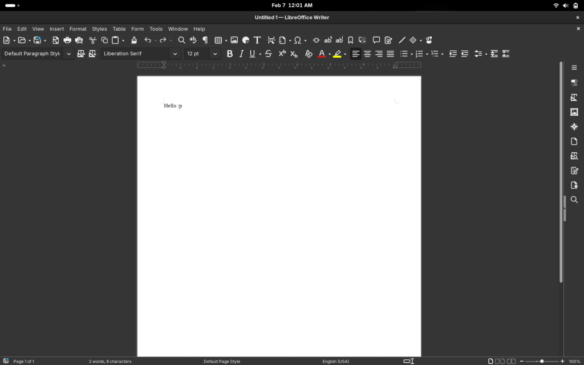Apply centered text alignment
584x365 pixels.
(367, 54)
